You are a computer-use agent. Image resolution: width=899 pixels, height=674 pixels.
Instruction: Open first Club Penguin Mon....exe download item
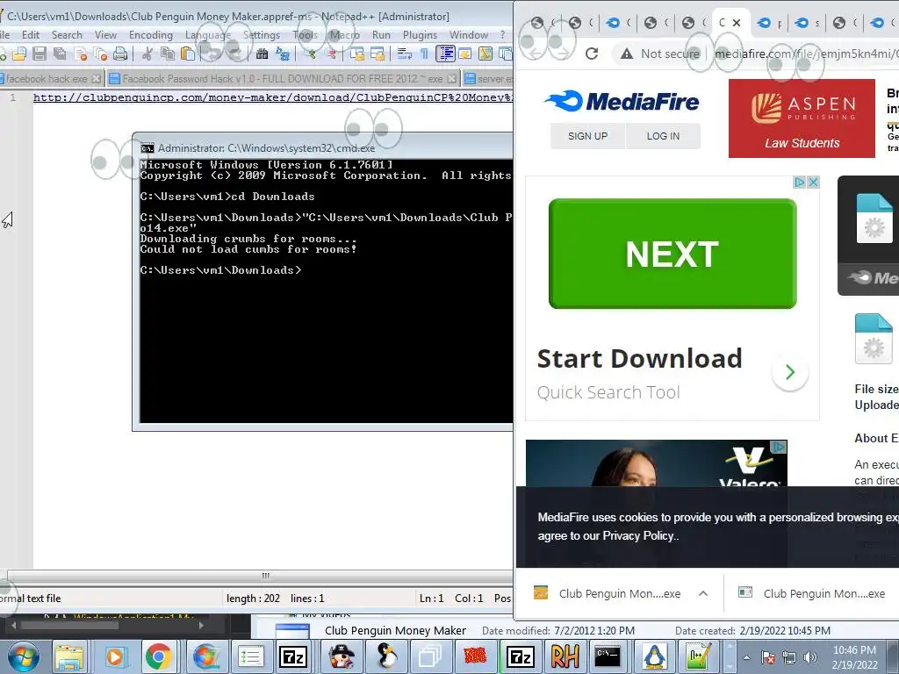tap(608, 594)
